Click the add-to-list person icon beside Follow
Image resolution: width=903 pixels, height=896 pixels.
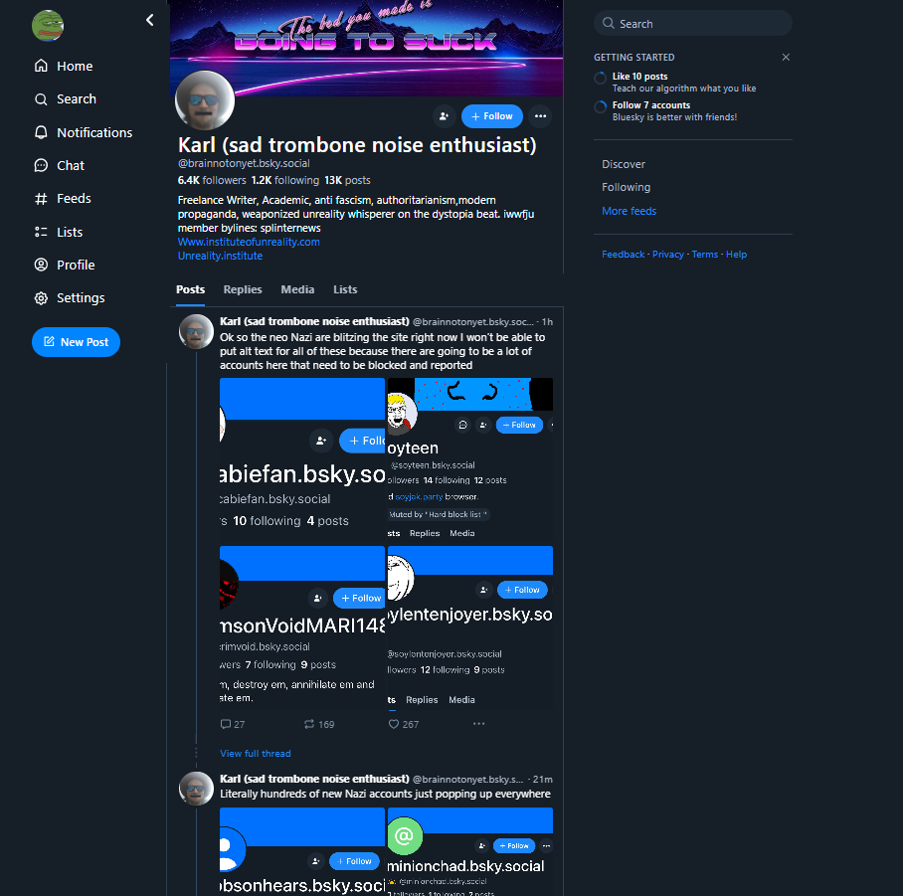444,116
